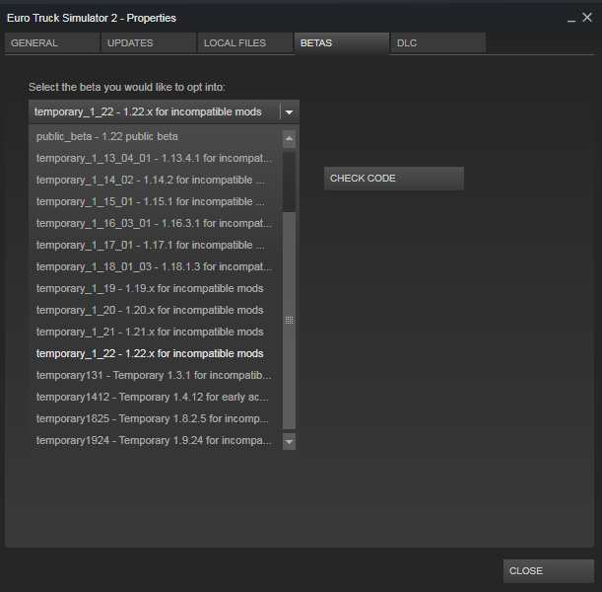Choose temporary_1_21 - 1.21.x for incompatible mods
This screenshot has height=592, width=602.
coord(156,333)
